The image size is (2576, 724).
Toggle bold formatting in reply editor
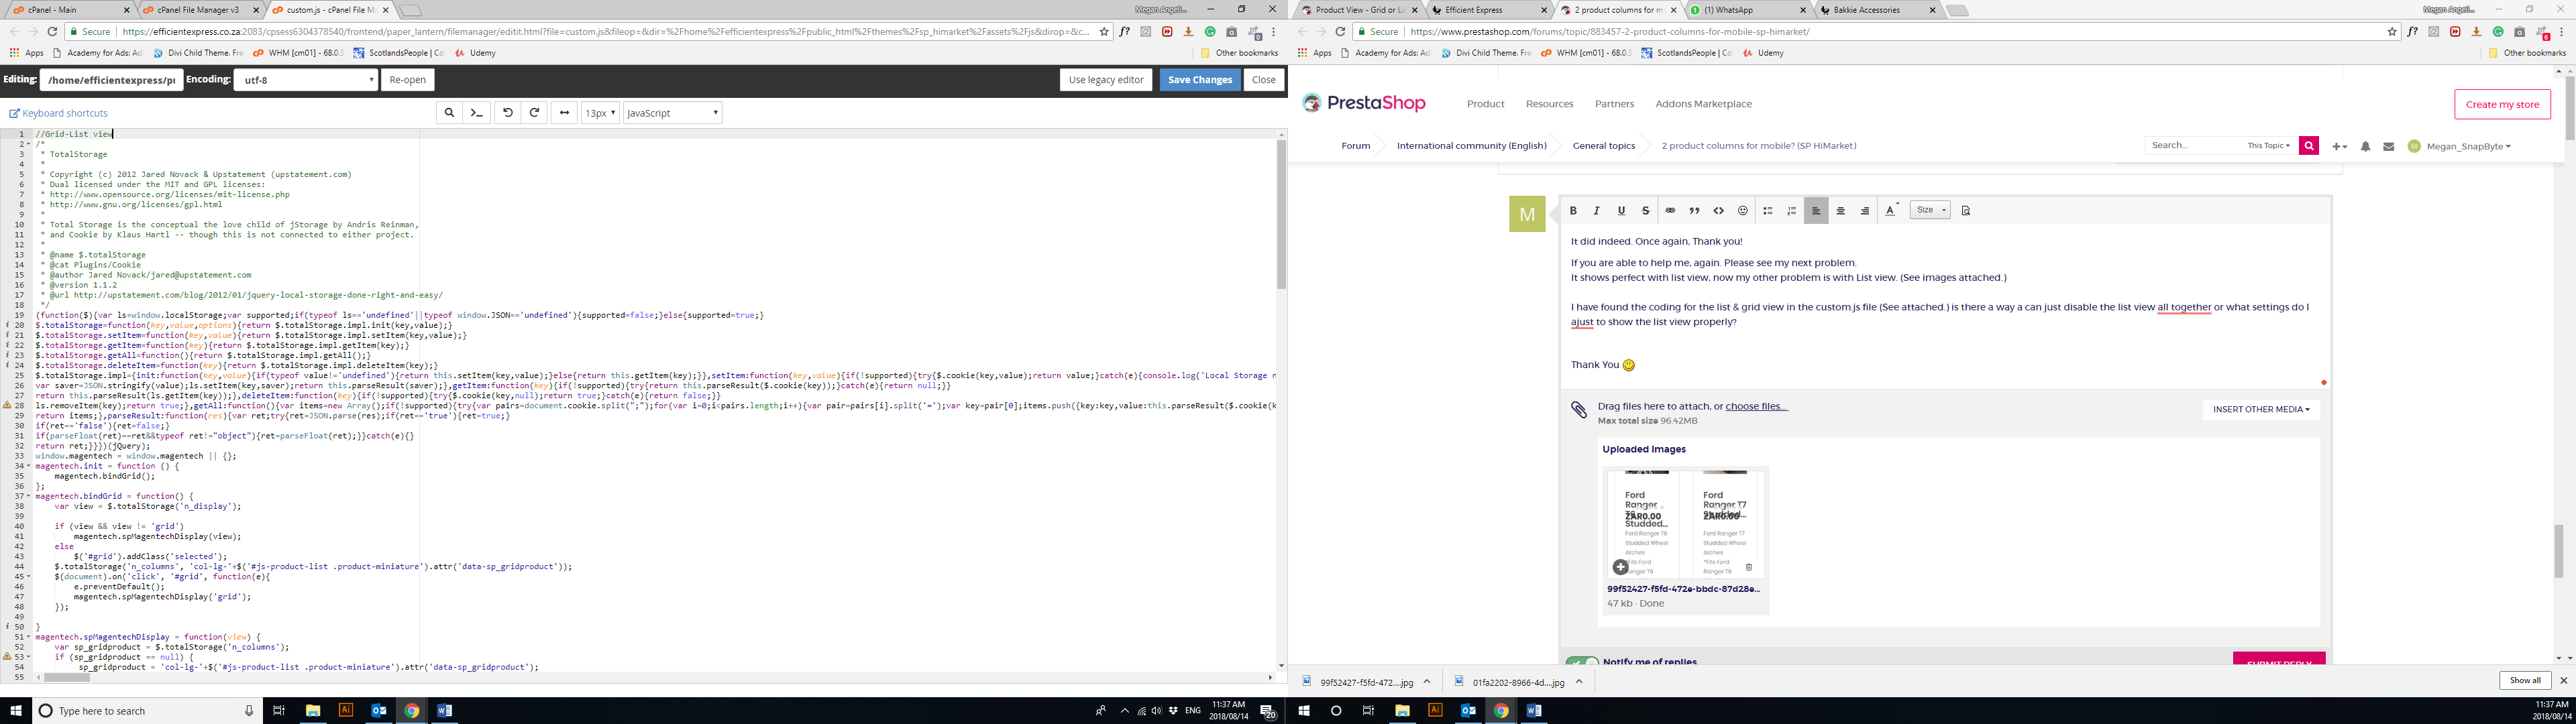pyautogui.click(x=1573, y=211)
